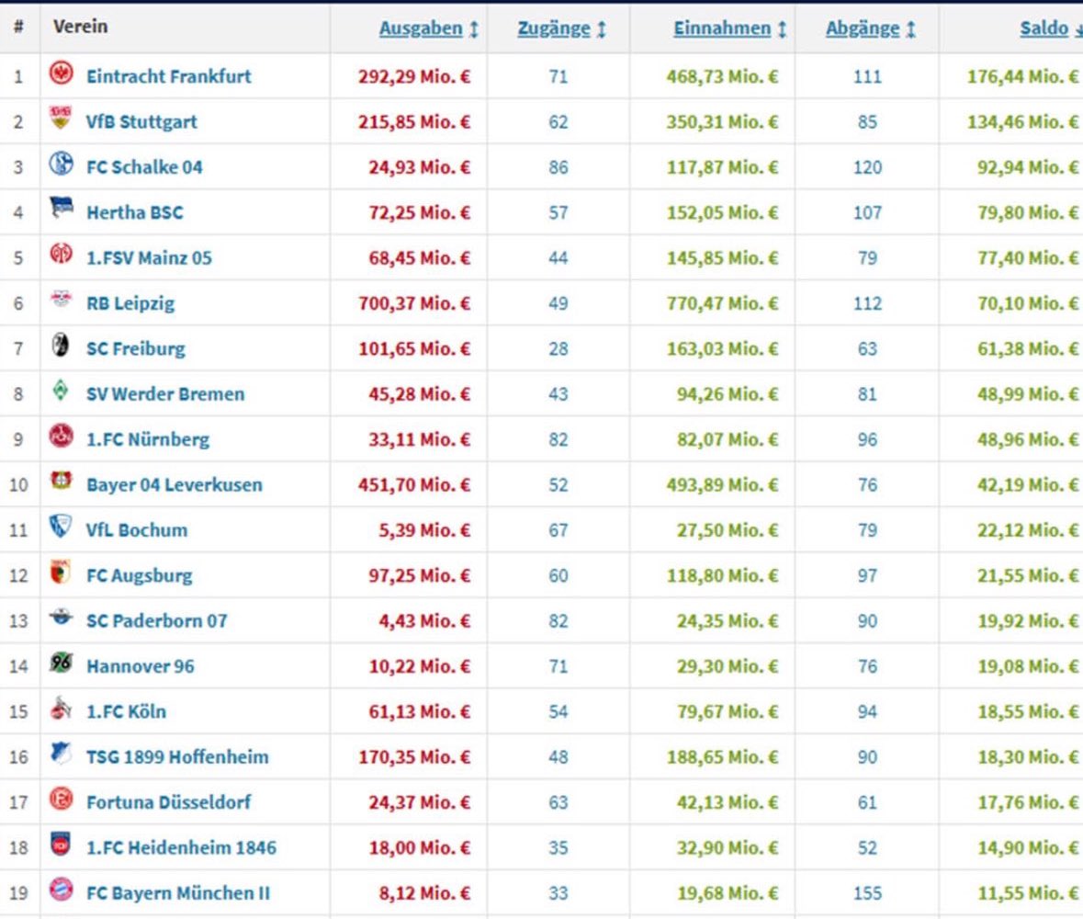The width and height of the screenshot is (1083, 919).
Task: Sort table by Einnahmen column header
Action: 722,28
